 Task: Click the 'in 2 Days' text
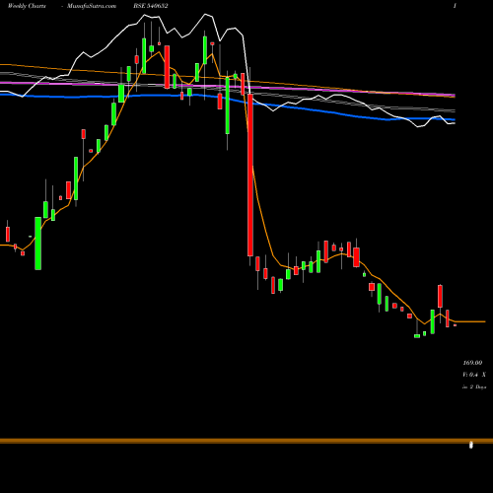tap(474, 387)
